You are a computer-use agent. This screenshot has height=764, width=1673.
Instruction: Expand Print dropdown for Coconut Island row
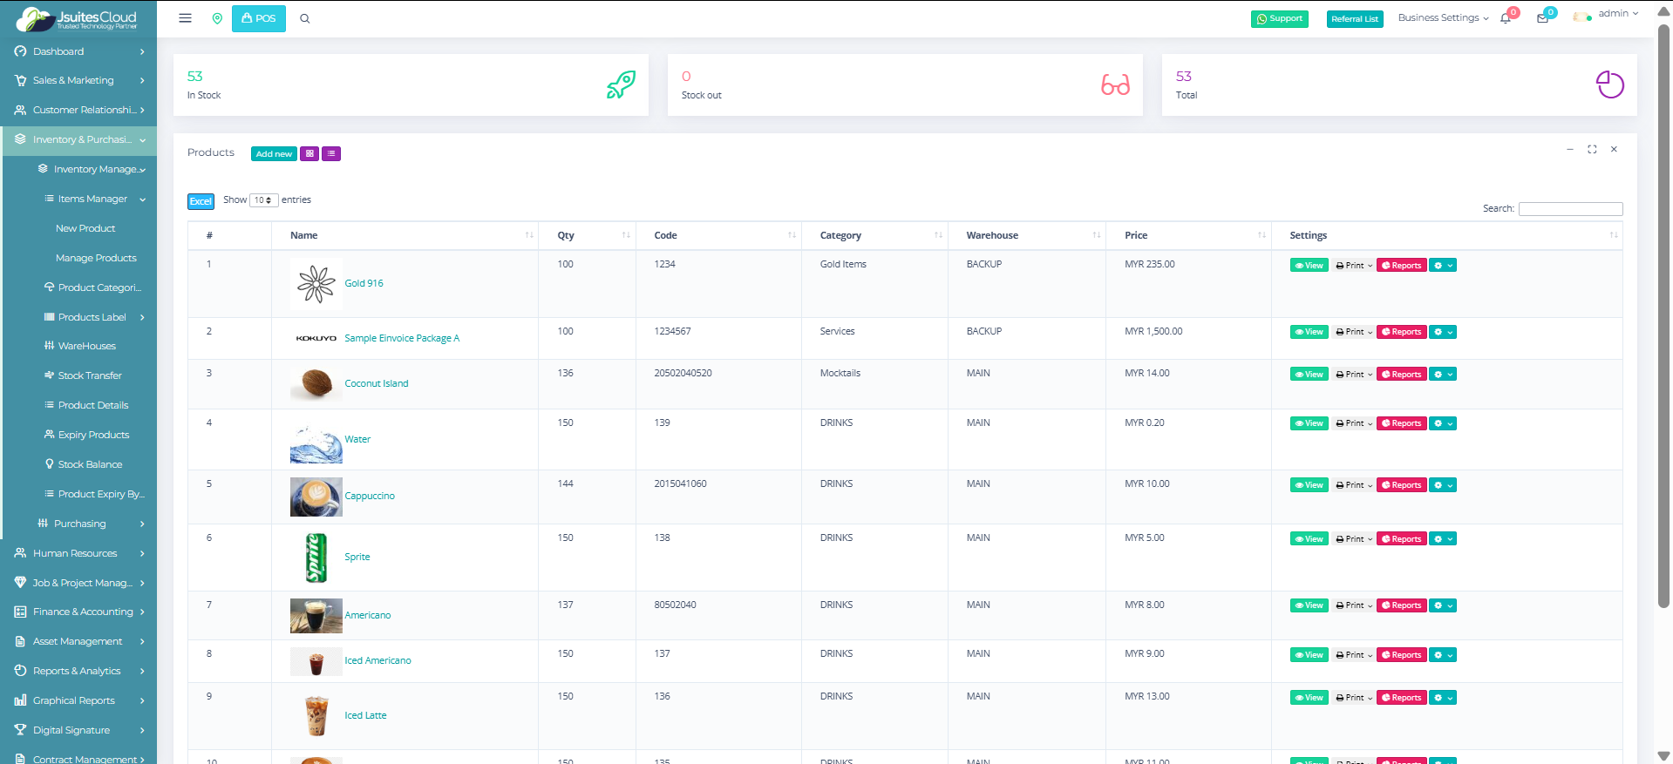click(x=1354, y=375)
